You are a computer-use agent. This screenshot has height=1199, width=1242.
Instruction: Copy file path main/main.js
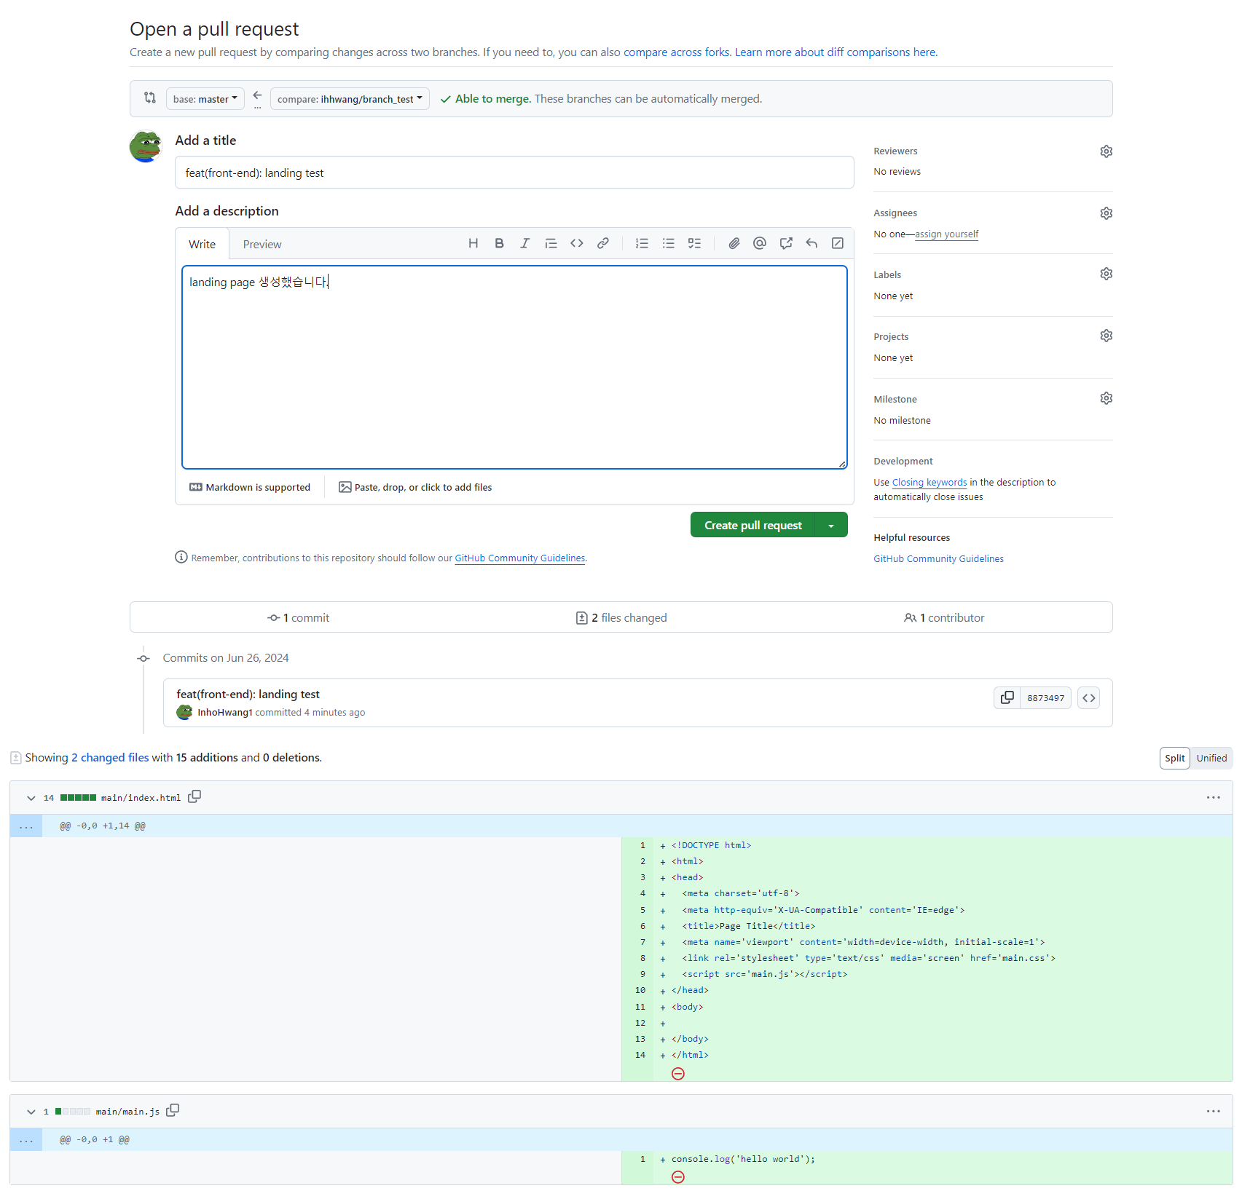(x=173, y=1110)
